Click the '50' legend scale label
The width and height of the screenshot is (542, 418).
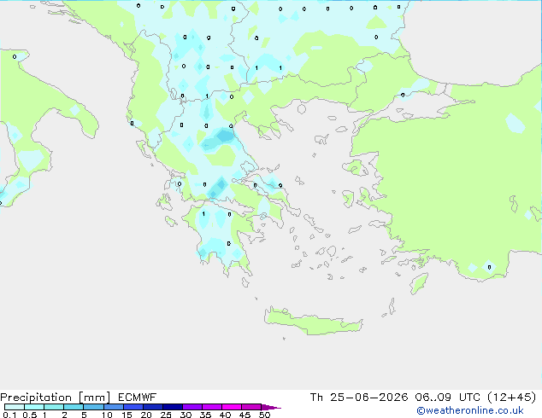coord(264,415)
